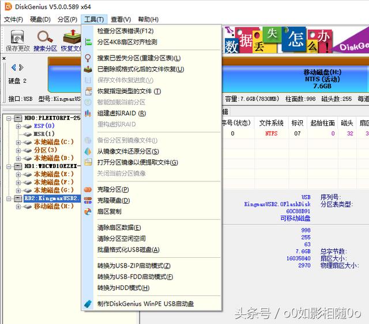Choose 转换为USB-FDD启动模式(F) menu item
This screenshot has height=324, width=369.
pyautogui.click(x=151, y=277)
